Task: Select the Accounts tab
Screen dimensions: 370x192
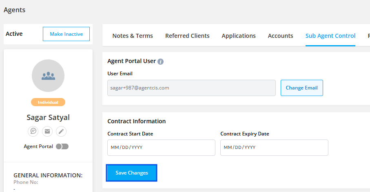Action: point(280,36)
